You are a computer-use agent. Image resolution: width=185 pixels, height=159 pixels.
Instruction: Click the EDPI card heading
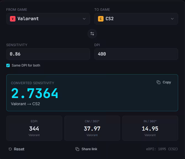[34, 121]
